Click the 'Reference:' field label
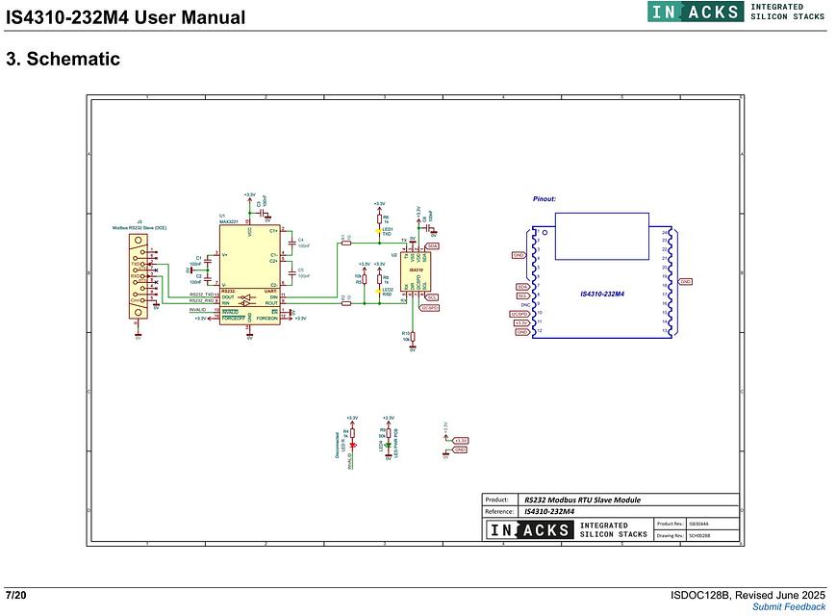Viewport: 836px width, 616px height. click(x=499, y=511)
